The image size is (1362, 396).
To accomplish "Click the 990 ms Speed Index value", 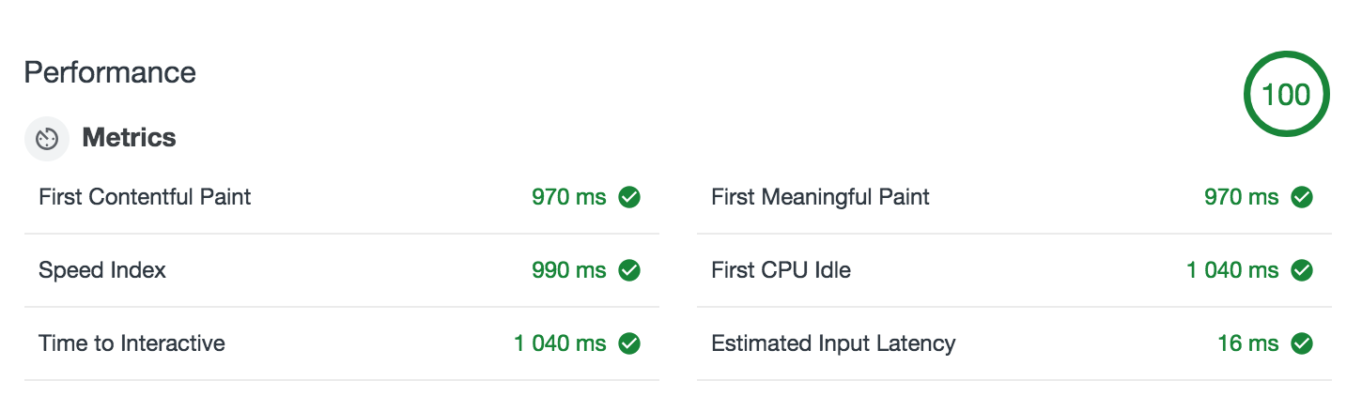I will 568,270.
